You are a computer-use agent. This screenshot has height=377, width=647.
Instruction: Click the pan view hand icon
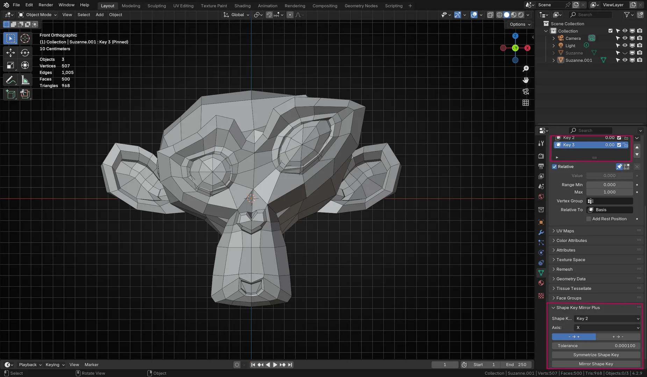pos(526,80)
